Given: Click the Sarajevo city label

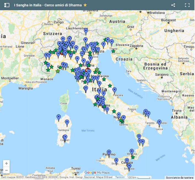Looking at the screenshot, I should (x=162, y=75).
